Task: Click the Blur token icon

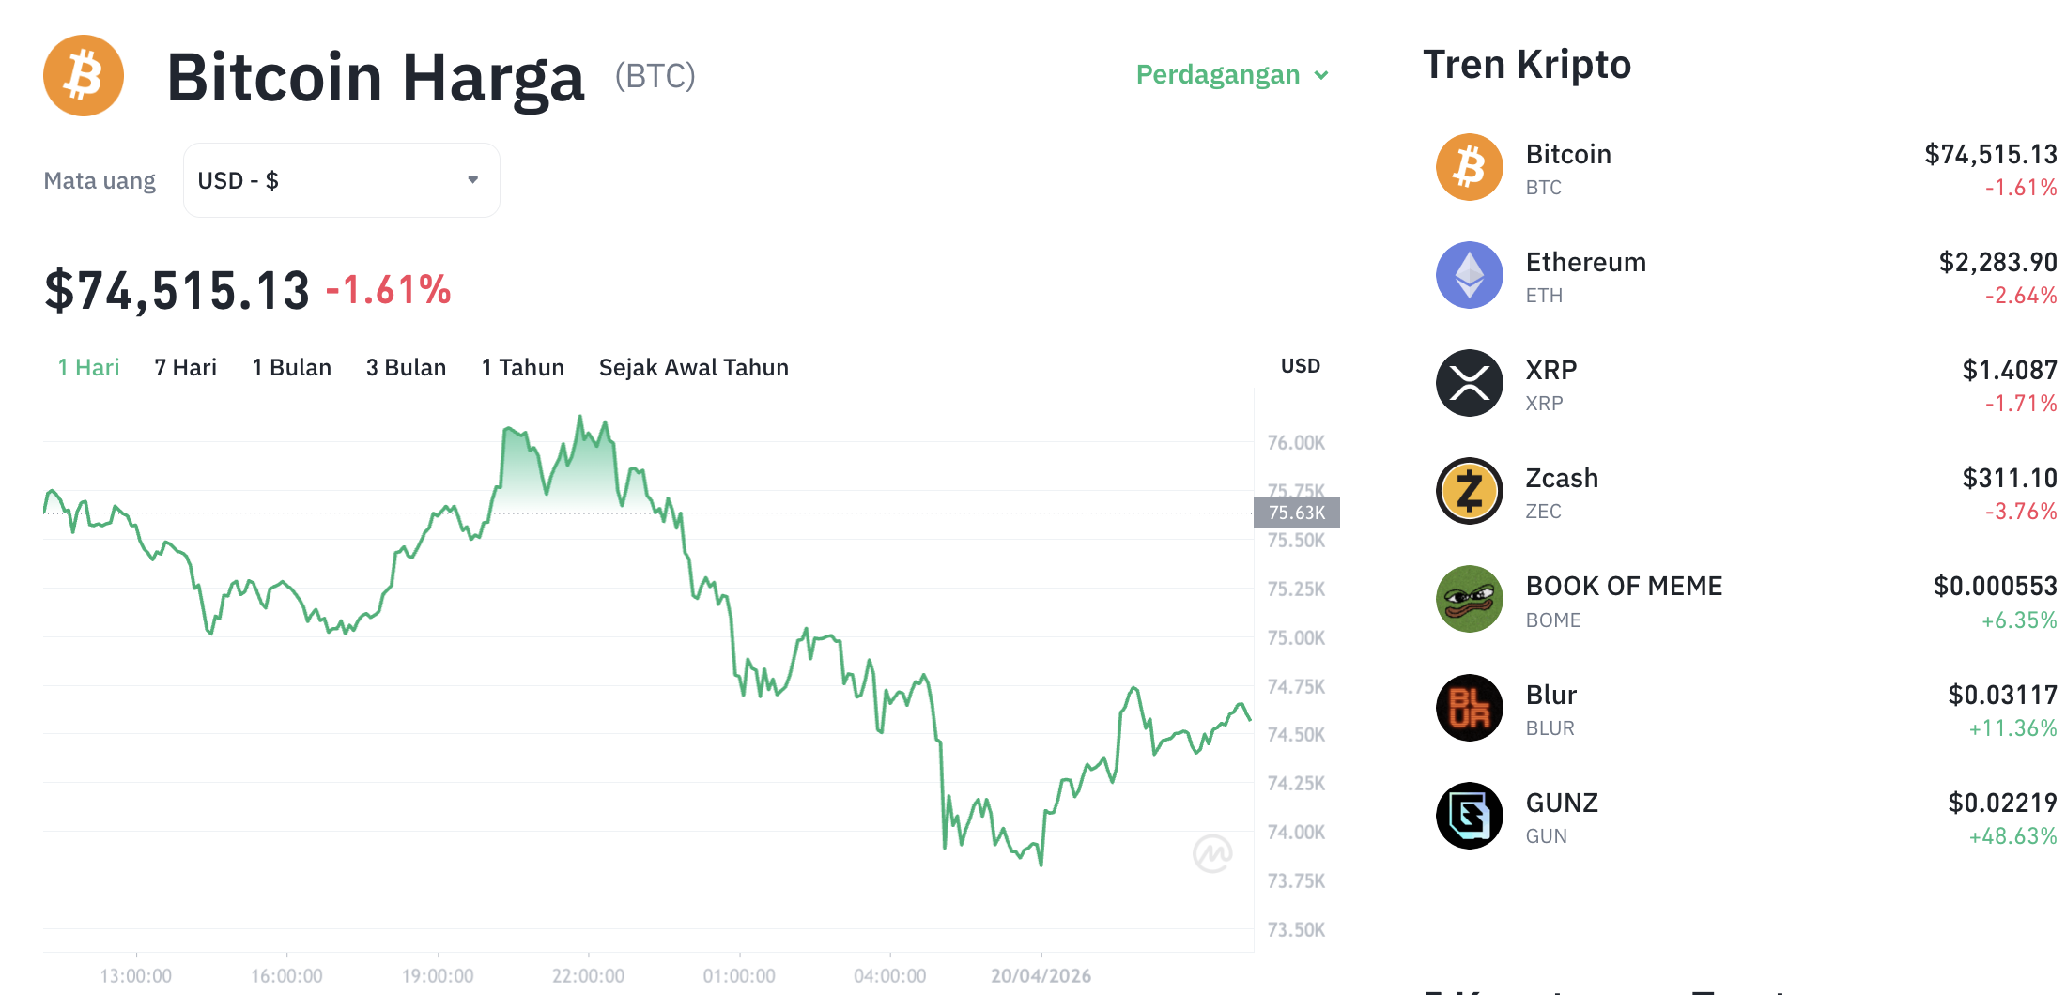Action: [1469, 708]
